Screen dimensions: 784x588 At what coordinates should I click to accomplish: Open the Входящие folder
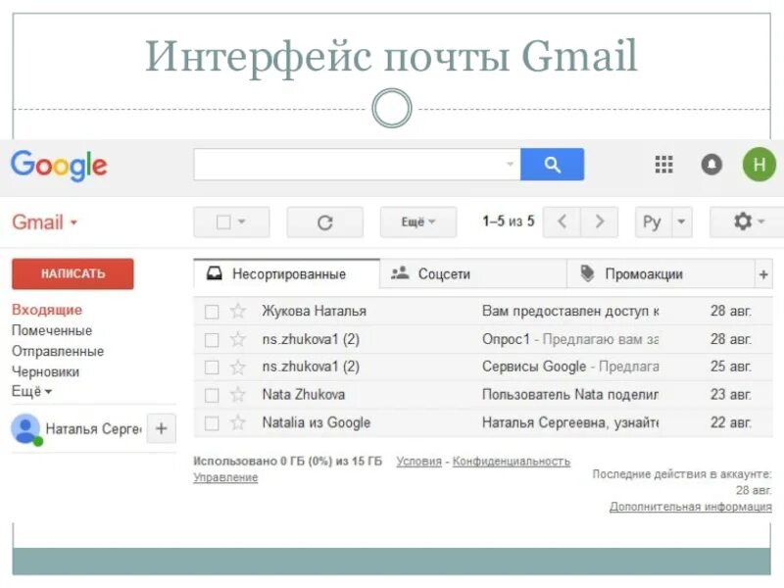click(47, 310)
